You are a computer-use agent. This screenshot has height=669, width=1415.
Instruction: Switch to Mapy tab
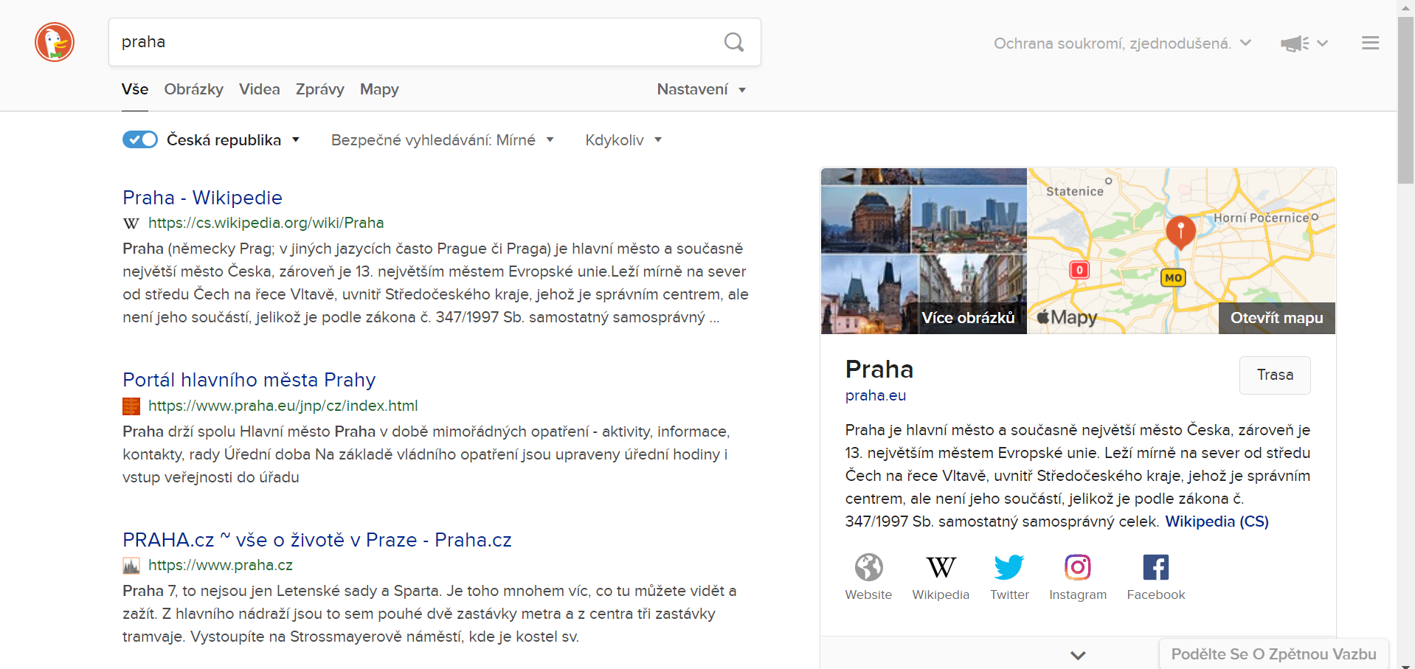click(x=379, y=89)
